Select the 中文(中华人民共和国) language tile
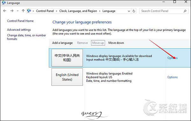191x121 pixels. click(67, 58)
